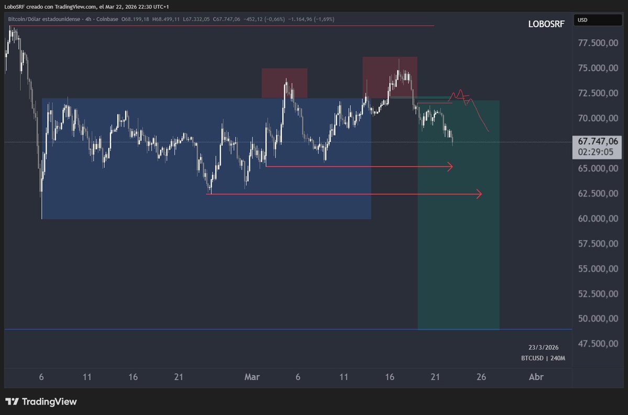The height and width of the screenshot is (415, 628).
Task: Click the 57.500,00 price axis label
Action: [x=598, y=244]
